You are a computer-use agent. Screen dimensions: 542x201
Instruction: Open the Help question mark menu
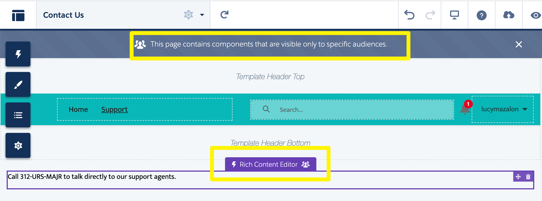482,15
